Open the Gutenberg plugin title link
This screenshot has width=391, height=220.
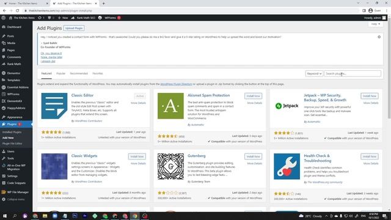[x=197, y=156]
